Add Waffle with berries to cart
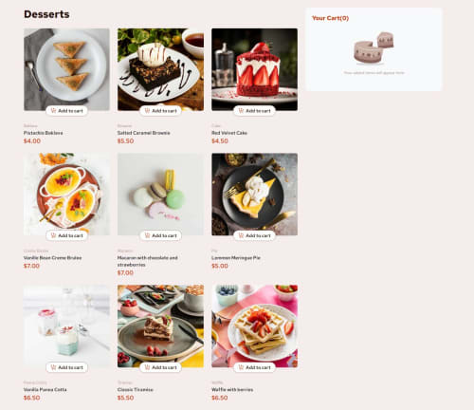Viewport: 474px width, 410px height. pyautogui.click(x=254, y=367)
